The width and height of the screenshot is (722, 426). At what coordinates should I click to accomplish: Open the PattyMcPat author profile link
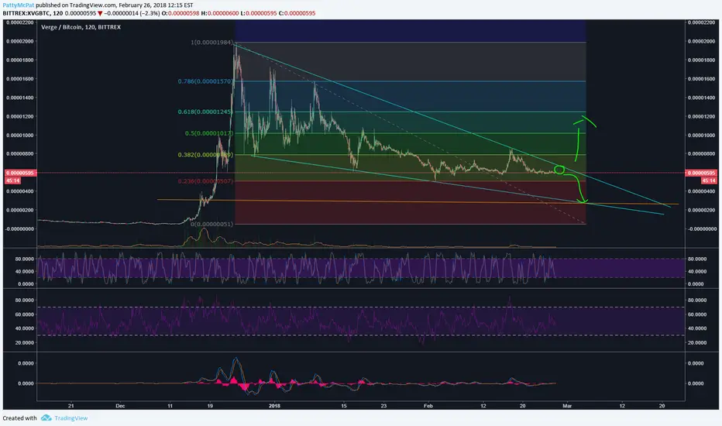tap(19, 5)
